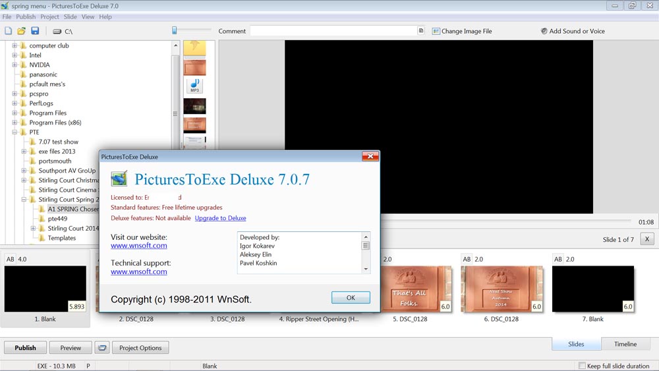
Task: Click in the Comment input field
Action: coord(334,31)
